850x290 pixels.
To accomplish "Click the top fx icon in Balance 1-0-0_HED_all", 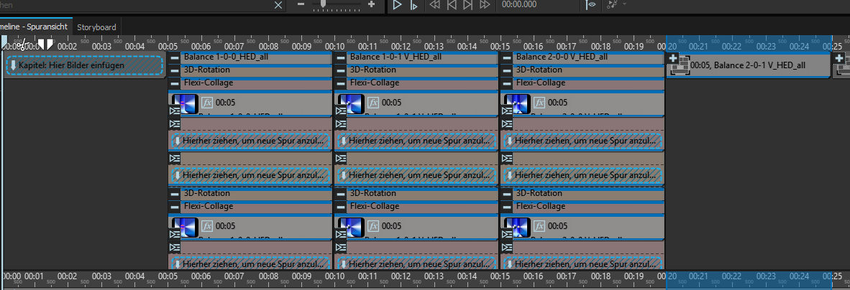I will [x=207, y=102].
